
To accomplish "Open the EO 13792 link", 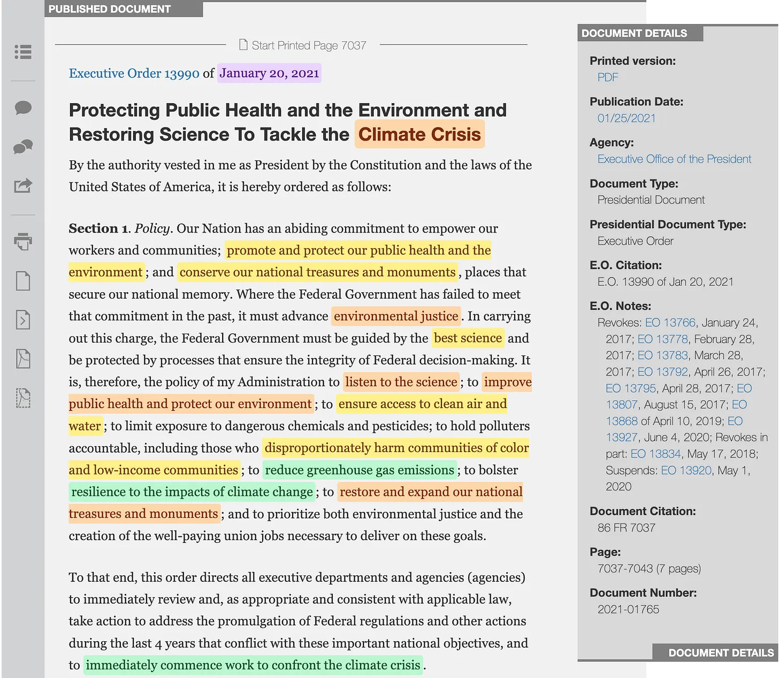I will 662,372.
